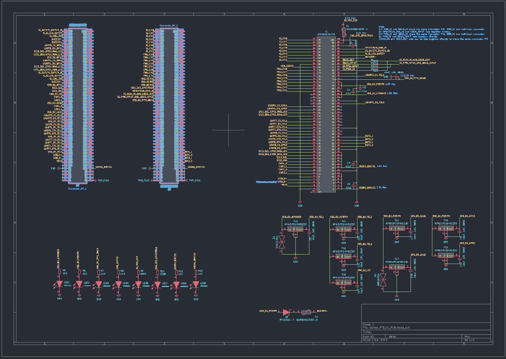Select the LED8 diode symbol

point(177,285)
